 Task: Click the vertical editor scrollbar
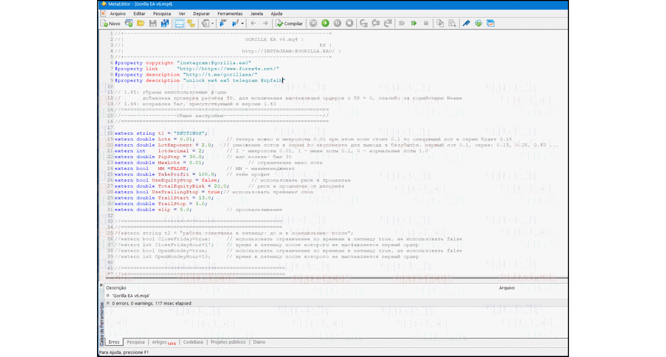(565, 143)
